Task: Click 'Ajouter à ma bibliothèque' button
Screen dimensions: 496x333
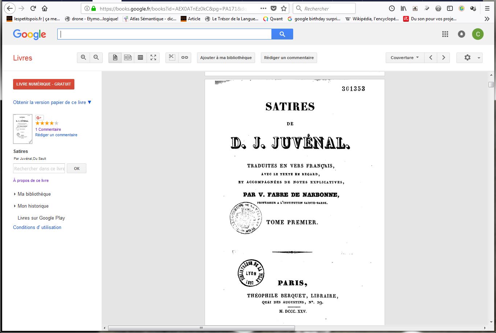Action: point(226,58)
